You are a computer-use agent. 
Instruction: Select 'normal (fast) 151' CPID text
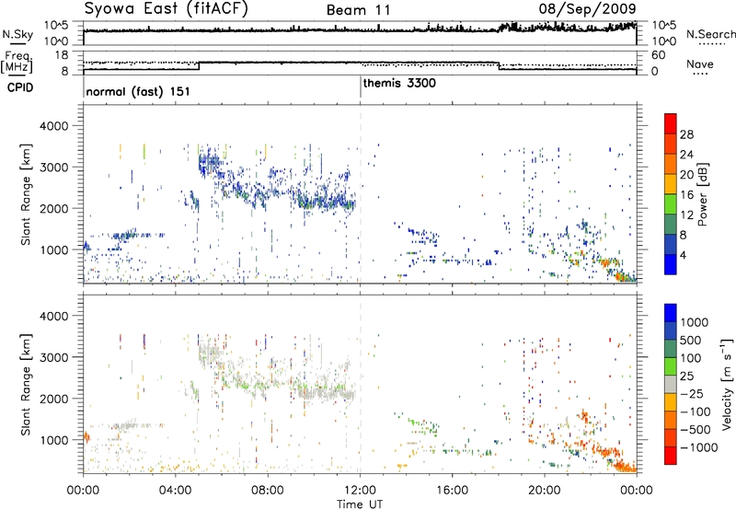coord(138,91)
